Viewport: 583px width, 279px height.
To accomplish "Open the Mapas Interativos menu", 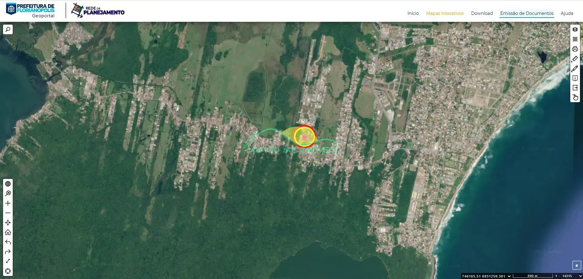I will point(445,13).
